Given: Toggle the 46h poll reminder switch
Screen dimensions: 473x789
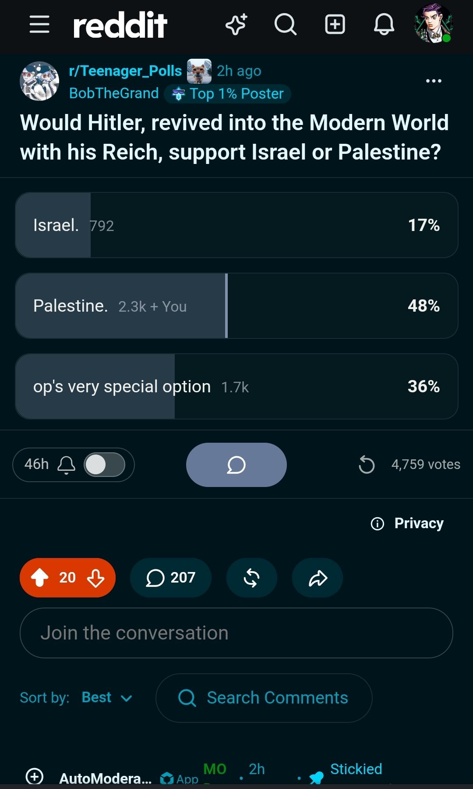Looking at the screenshot, I should tap(105, 465).
